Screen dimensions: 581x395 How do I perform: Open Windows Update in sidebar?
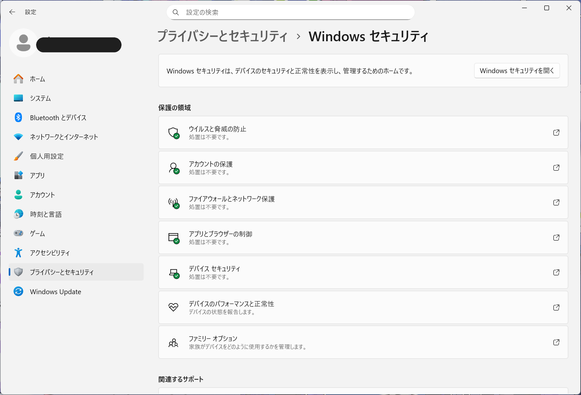[x=55, y=292]
